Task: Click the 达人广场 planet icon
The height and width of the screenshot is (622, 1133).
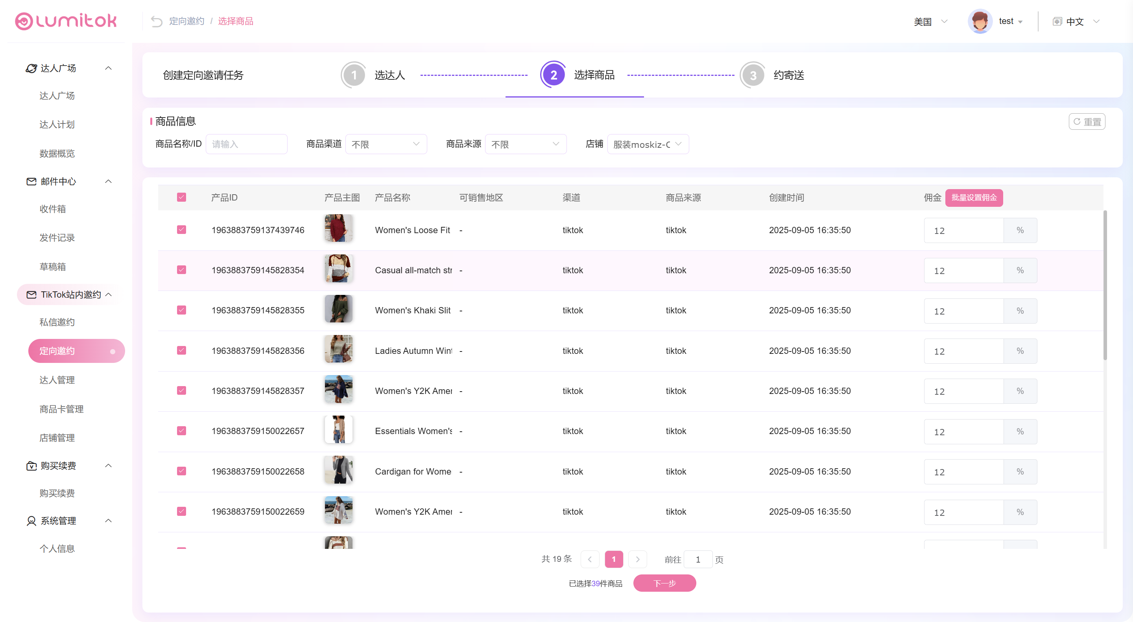Action: point(31,68)
